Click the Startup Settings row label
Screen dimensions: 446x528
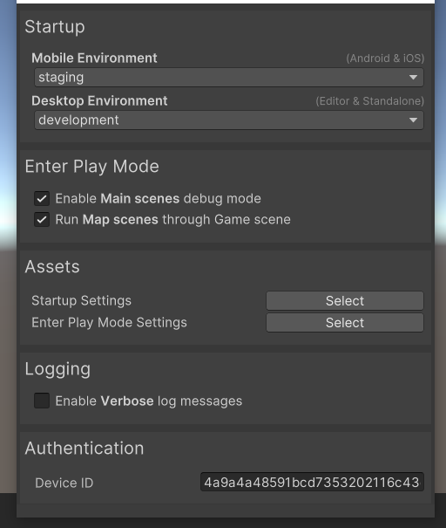click(81, 301)
